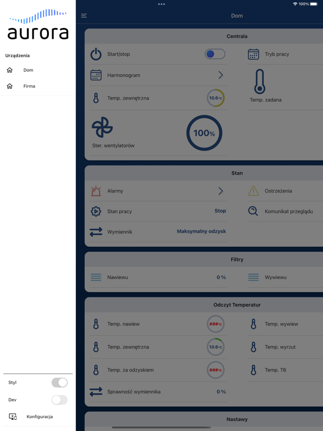This screenshot has height=431, width=323.
Task: Expand the Harmonogram chevron
Action: click(x=220, y=75)
